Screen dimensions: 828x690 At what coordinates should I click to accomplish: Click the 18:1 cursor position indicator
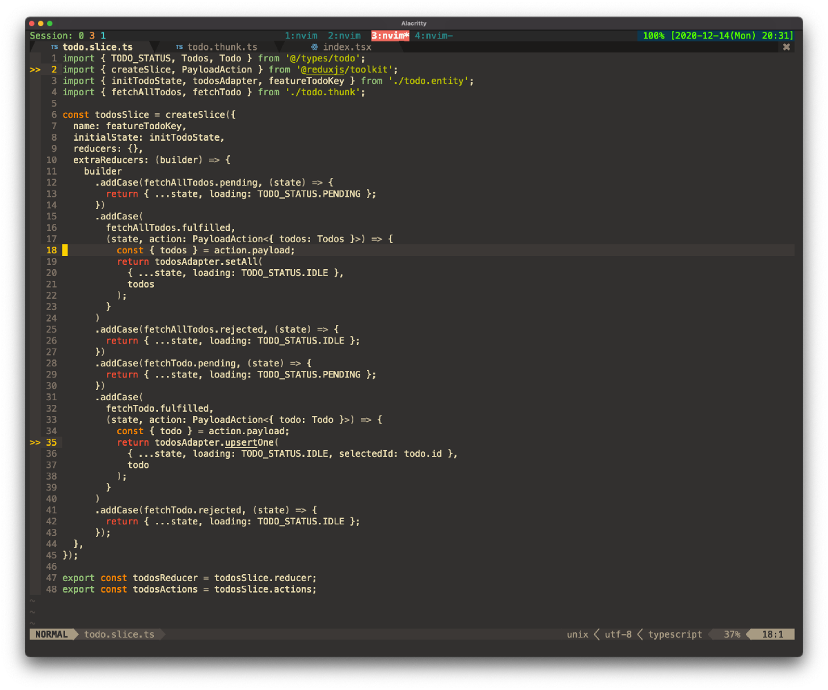(x=772, y=634)
